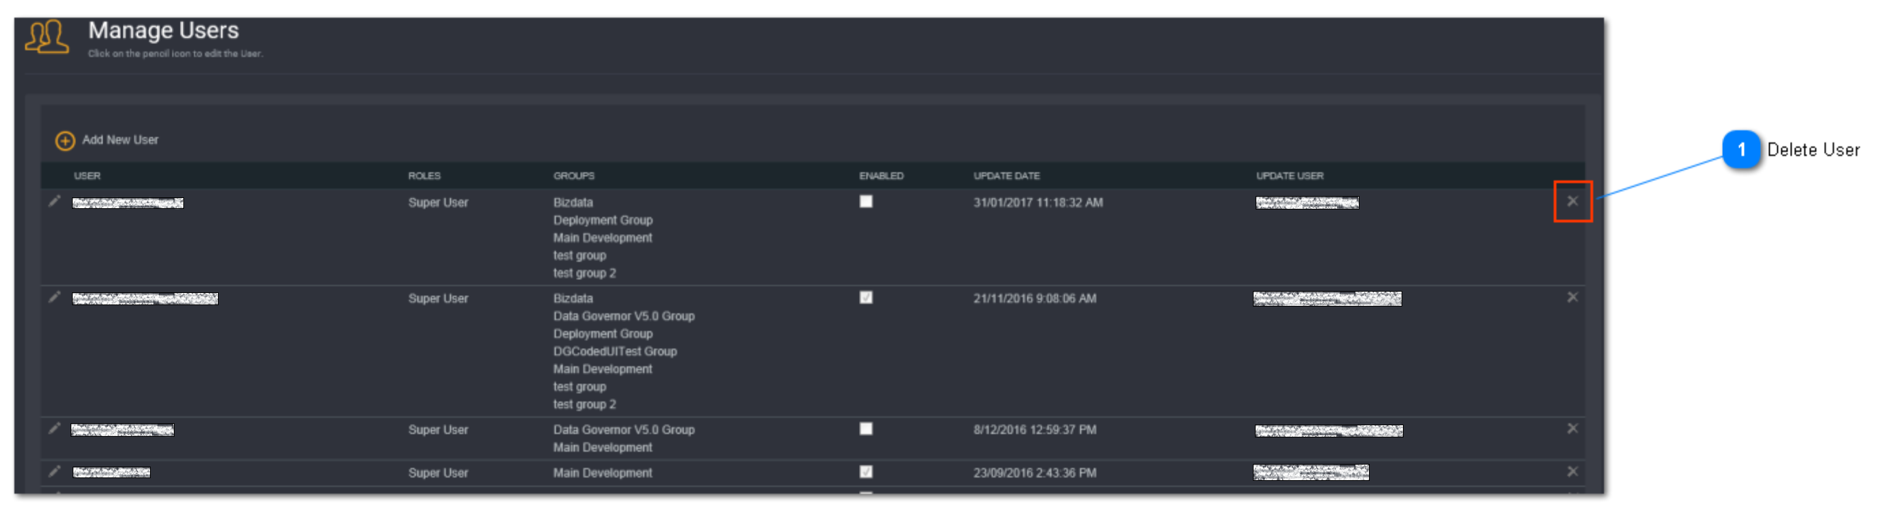Click the ROLES column header
The image size is (1879, 510).
[x=424, y=176]
